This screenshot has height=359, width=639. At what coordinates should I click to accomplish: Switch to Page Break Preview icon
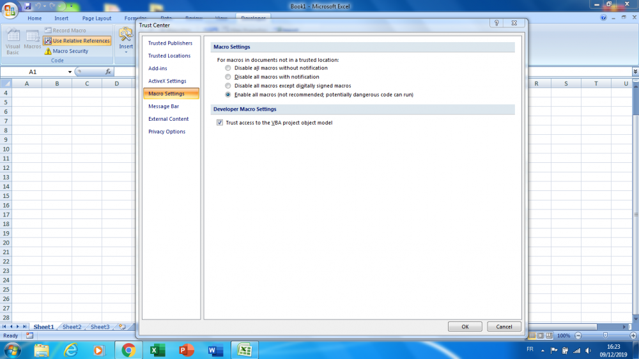pos(550,336)
